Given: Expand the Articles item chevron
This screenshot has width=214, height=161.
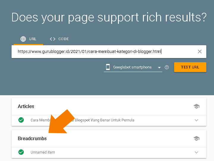Looking at the screenshot, I should point(196,120).
